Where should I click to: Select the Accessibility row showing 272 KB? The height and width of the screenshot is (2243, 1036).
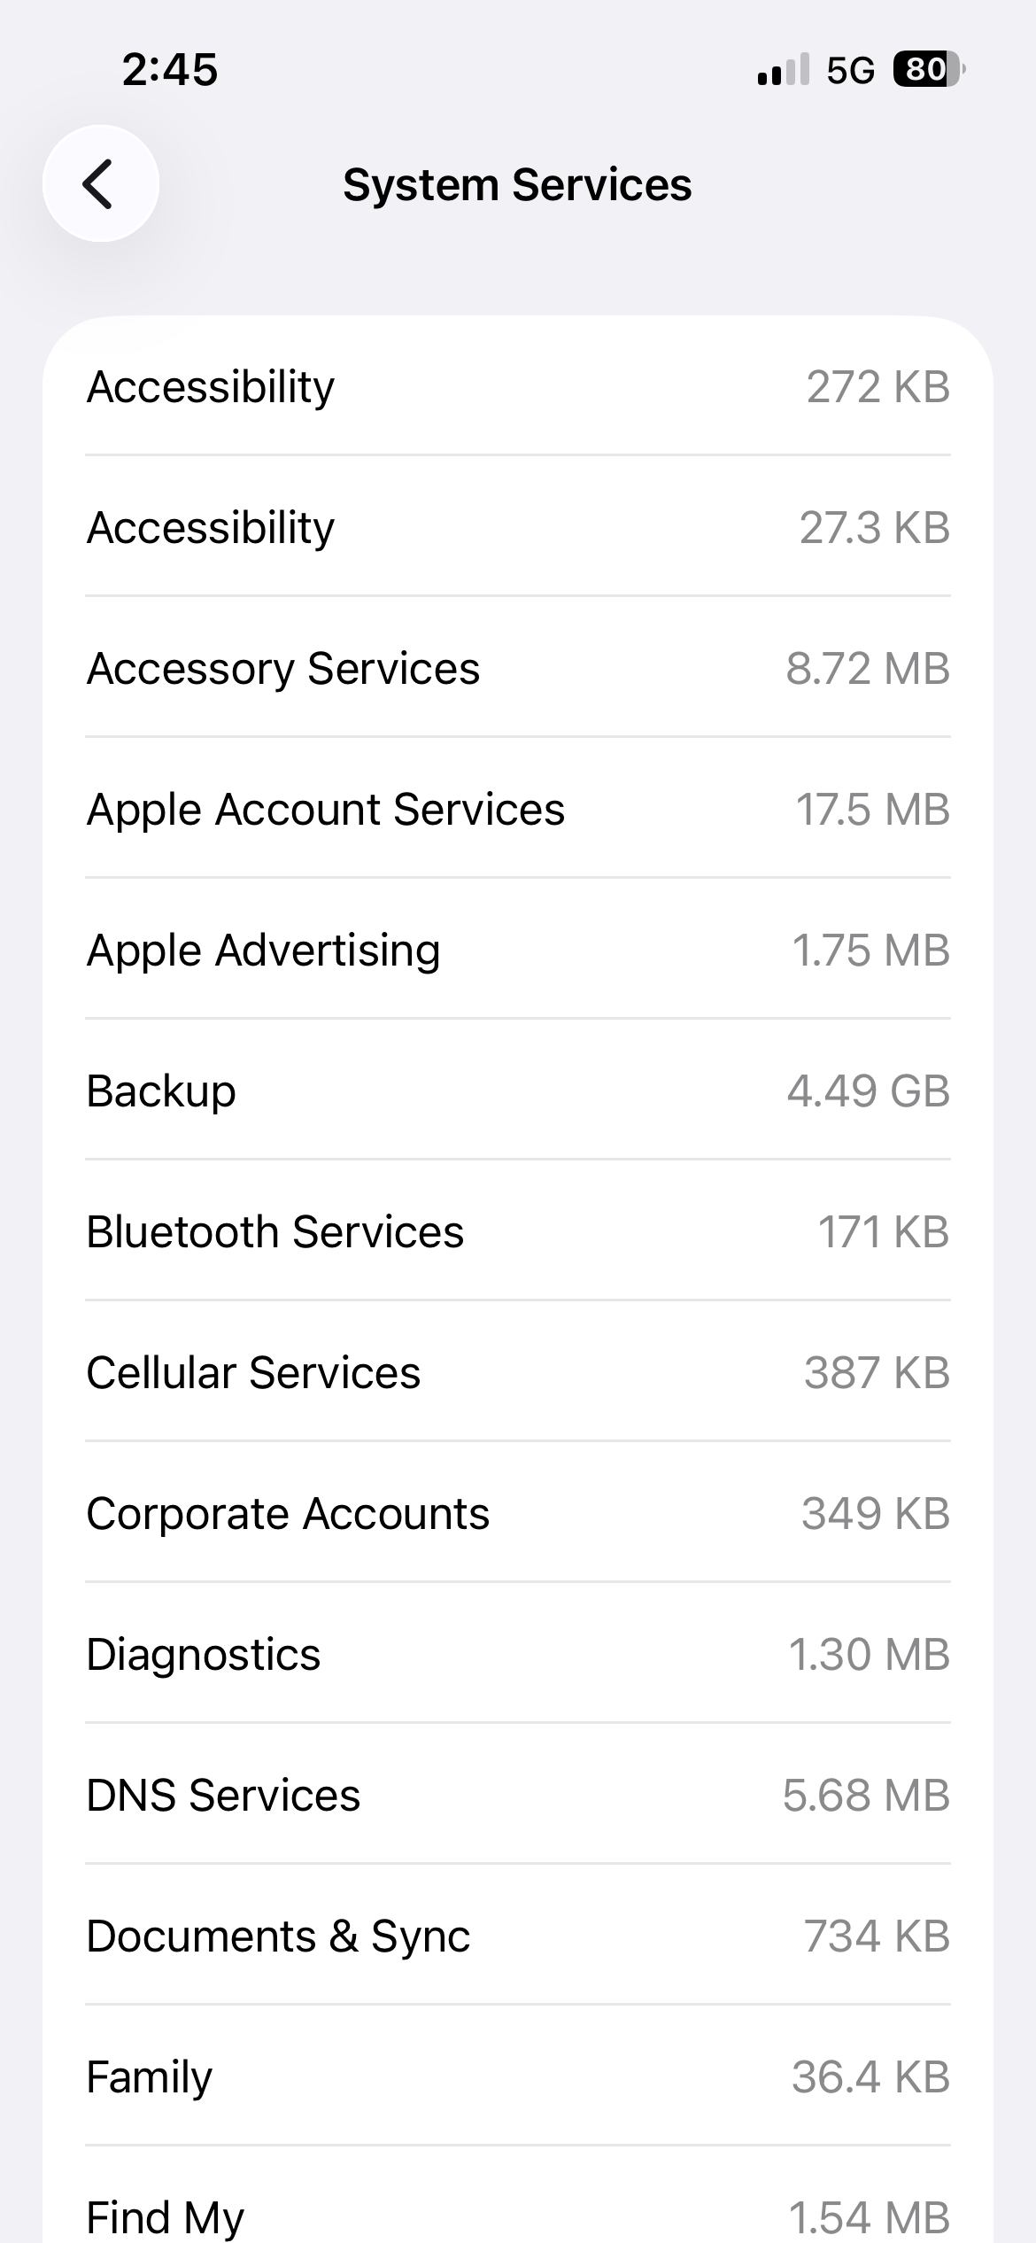(x=518, y=386)
